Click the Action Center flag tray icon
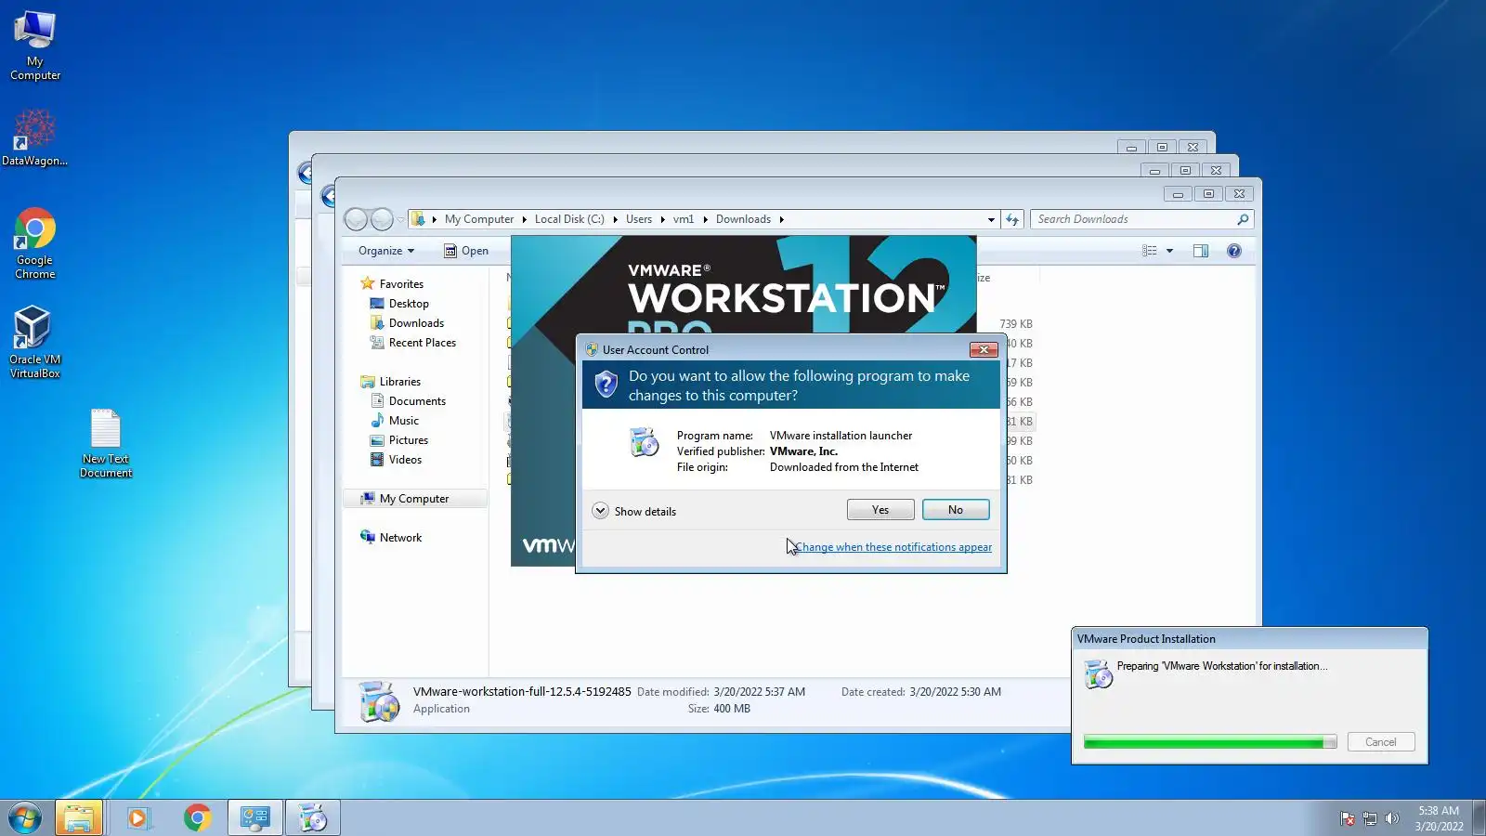 pos(1347,818)
